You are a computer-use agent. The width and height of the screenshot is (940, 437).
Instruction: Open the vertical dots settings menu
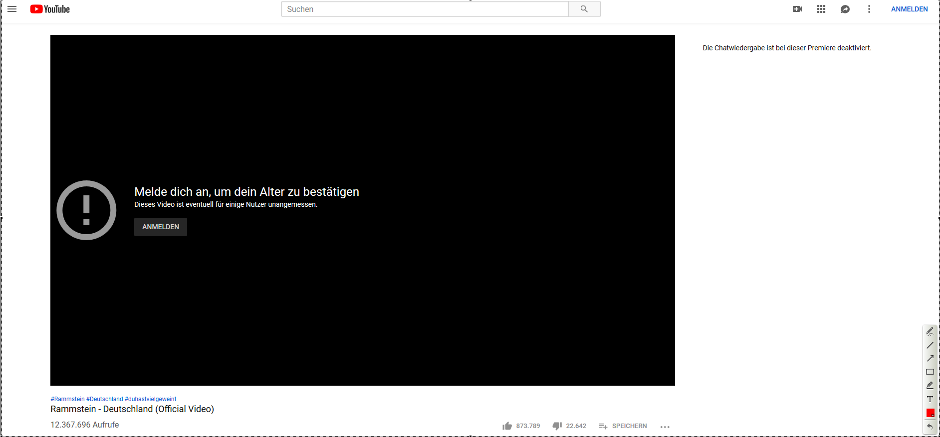(869, 9)
